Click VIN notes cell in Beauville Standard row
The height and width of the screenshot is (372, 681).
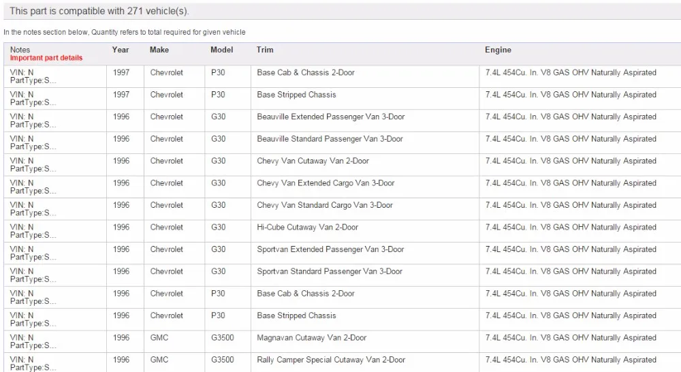click(x=33, y=142)
